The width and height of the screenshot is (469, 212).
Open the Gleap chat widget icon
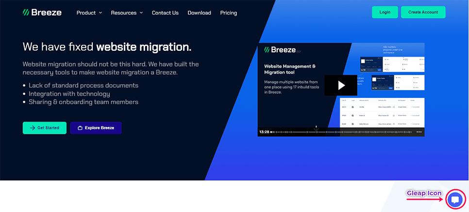coord(455,199)
